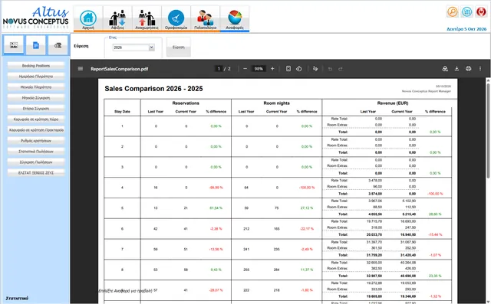Image resolution: width=491 pixels, height=304 pixels.
Task: Click the 61,54 % reservations difference value
Action: [216, 208]
